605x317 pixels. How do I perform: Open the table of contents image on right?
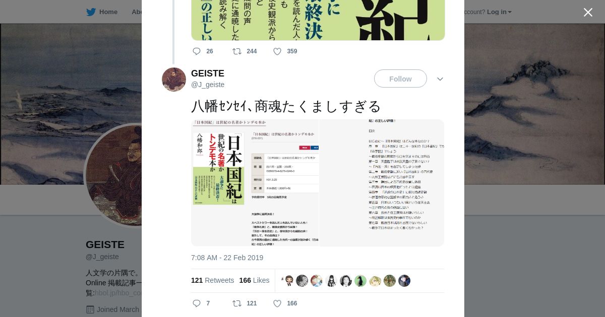click(x=382, y=183)
